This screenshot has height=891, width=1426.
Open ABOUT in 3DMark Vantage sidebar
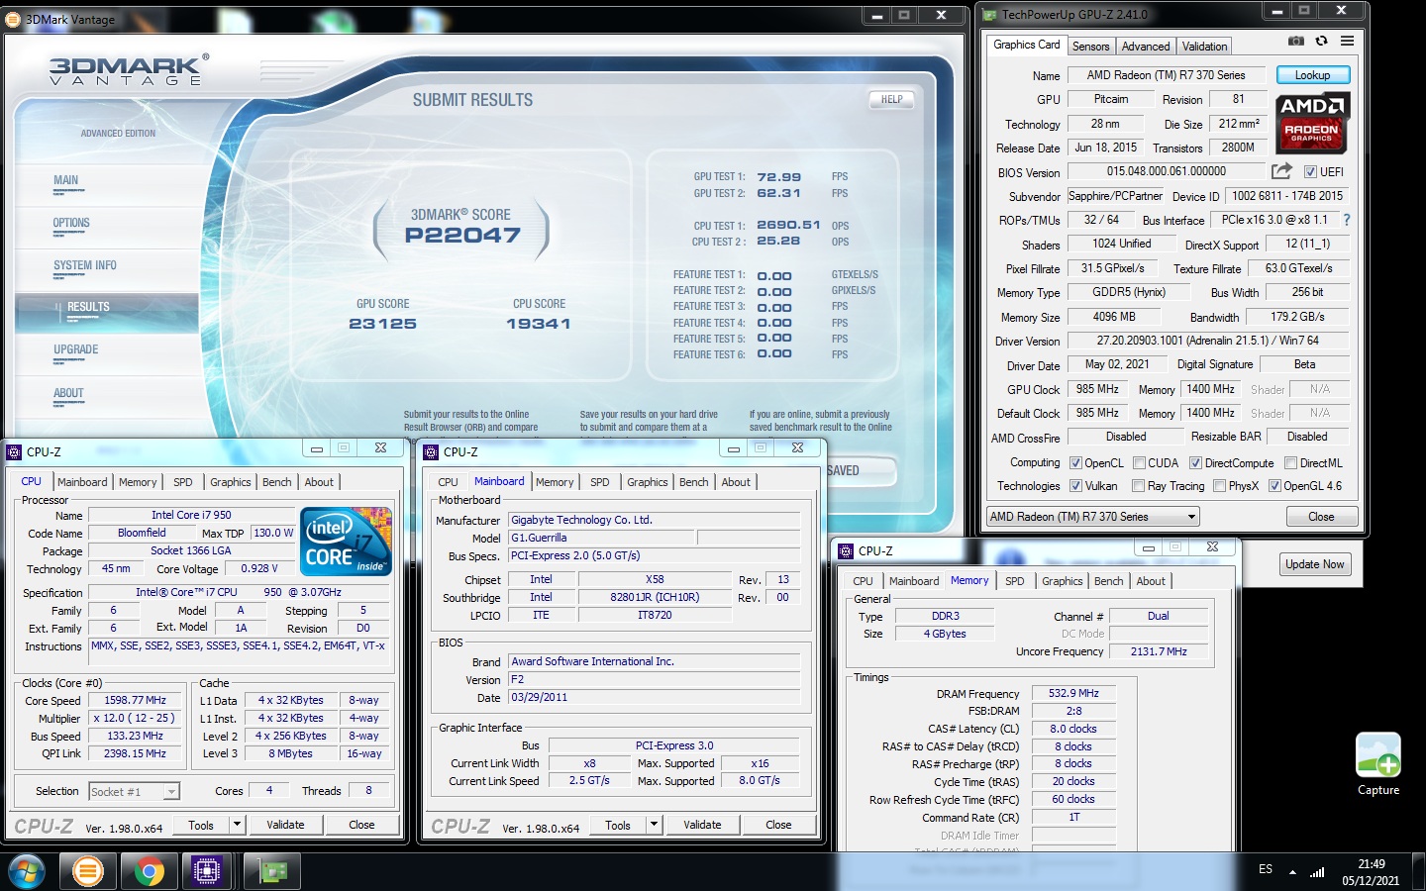click(68, 393)
